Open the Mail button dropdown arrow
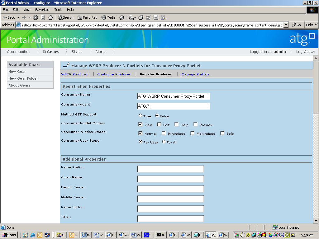Image resolution: width=319 pixels, height=239 pixels. (135, 18)
